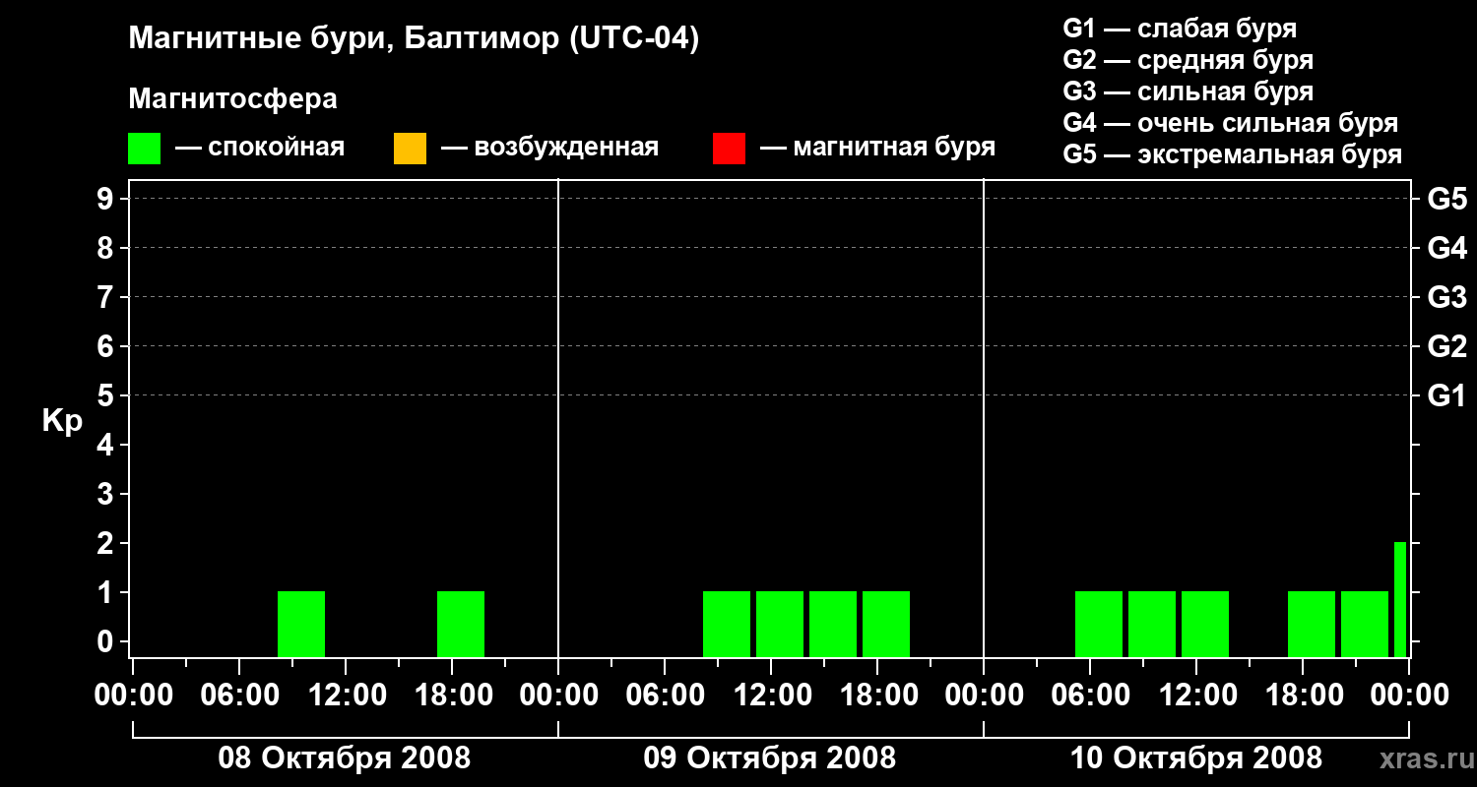Click the 'G5 — экстремальная буря' legend line

coord(1233,154)
